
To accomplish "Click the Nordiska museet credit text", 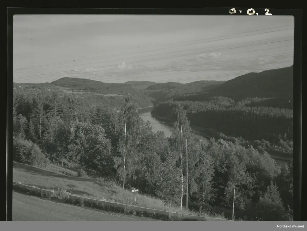I will (290, 226).
